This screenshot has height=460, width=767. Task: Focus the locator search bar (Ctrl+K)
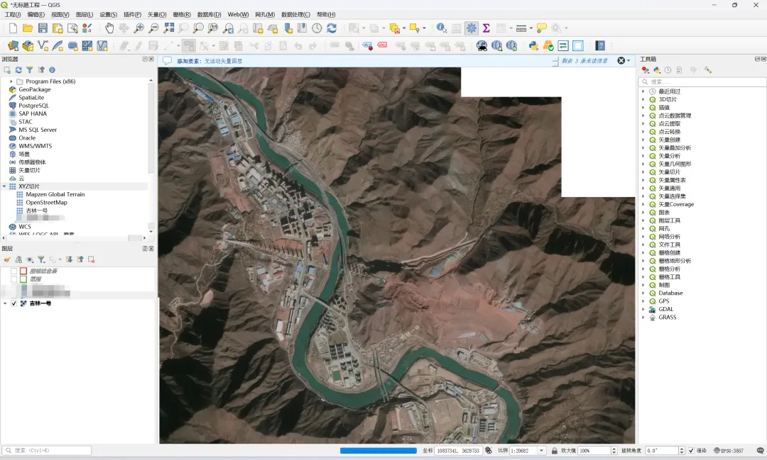pos(47,451)
